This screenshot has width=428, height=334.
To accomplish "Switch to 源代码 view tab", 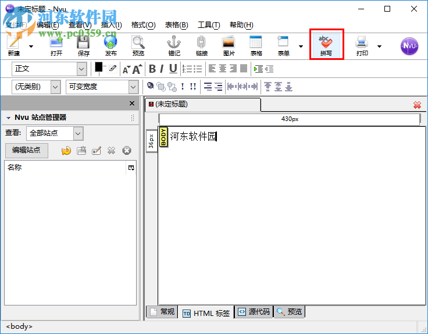I will tap(254, 312).
